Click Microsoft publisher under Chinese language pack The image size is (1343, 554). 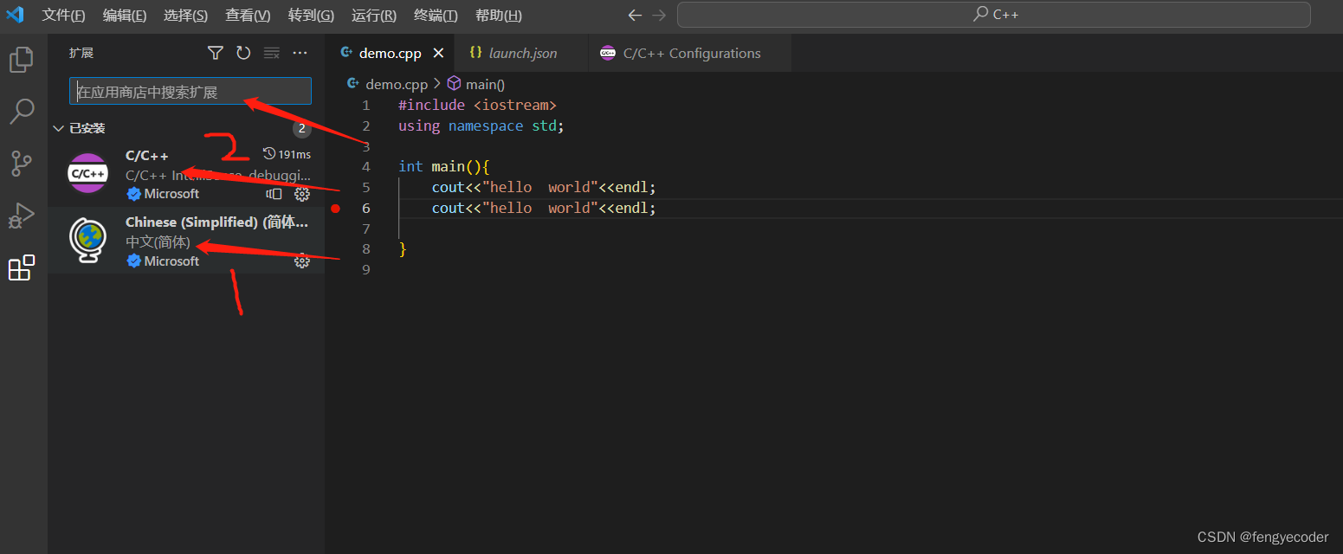pos(171,261)
